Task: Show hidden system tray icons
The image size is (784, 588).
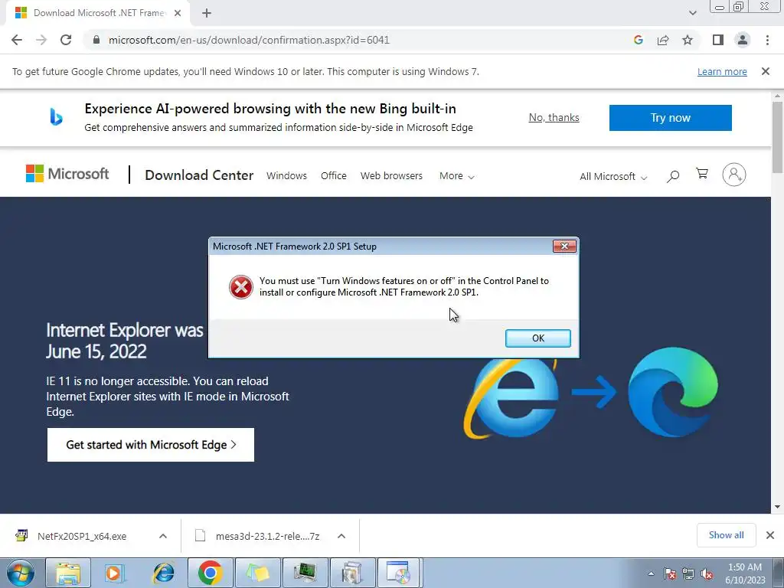Action: (651, 573)
